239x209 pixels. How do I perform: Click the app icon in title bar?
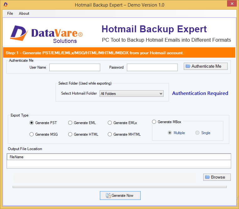6,5
